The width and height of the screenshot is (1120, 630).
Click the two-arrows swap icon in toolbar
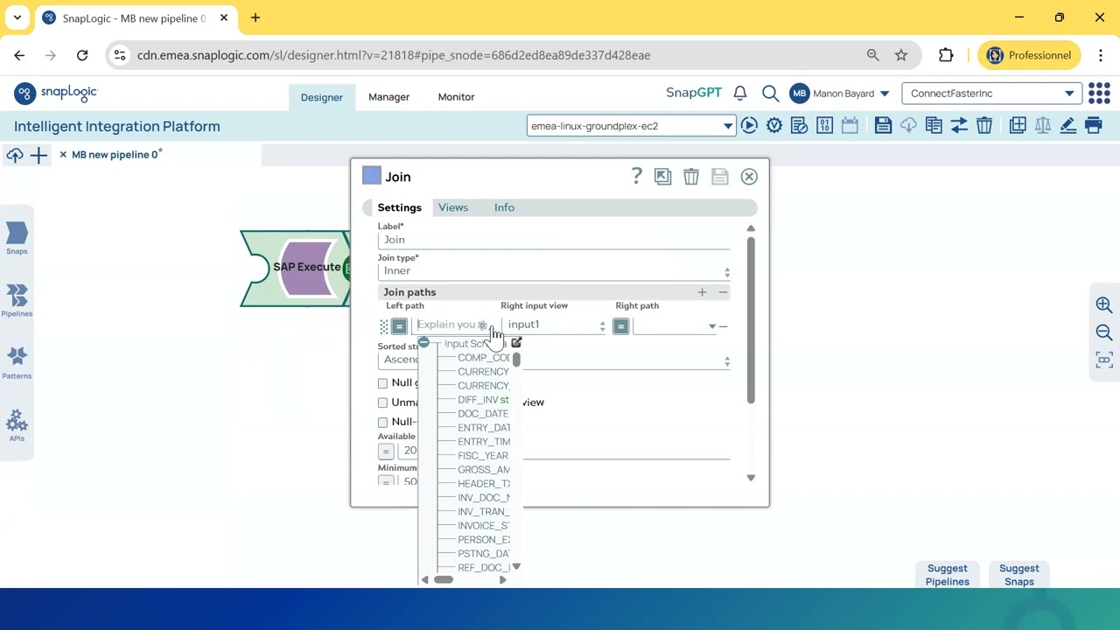click(959, 126)
